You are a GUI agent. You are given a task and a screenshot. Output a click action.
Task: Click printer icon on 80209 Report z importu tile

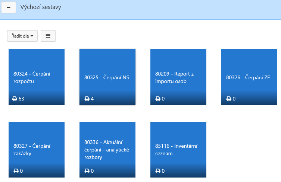[x=158, y=99]
